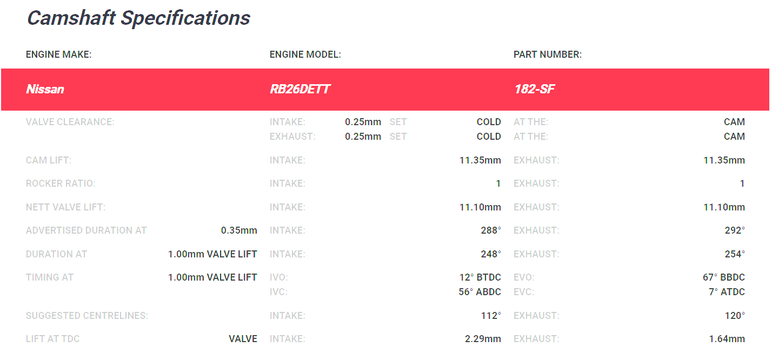Click the 2.29mm intake lift at TDC

coord(483,339)
